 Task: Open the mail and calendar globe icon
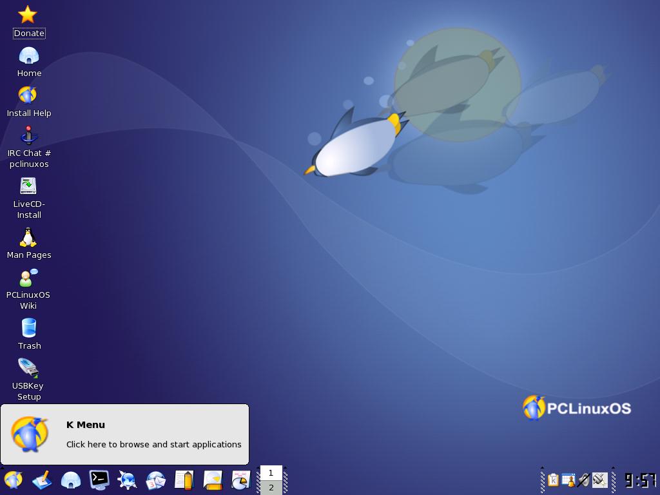tap(156, 480)
